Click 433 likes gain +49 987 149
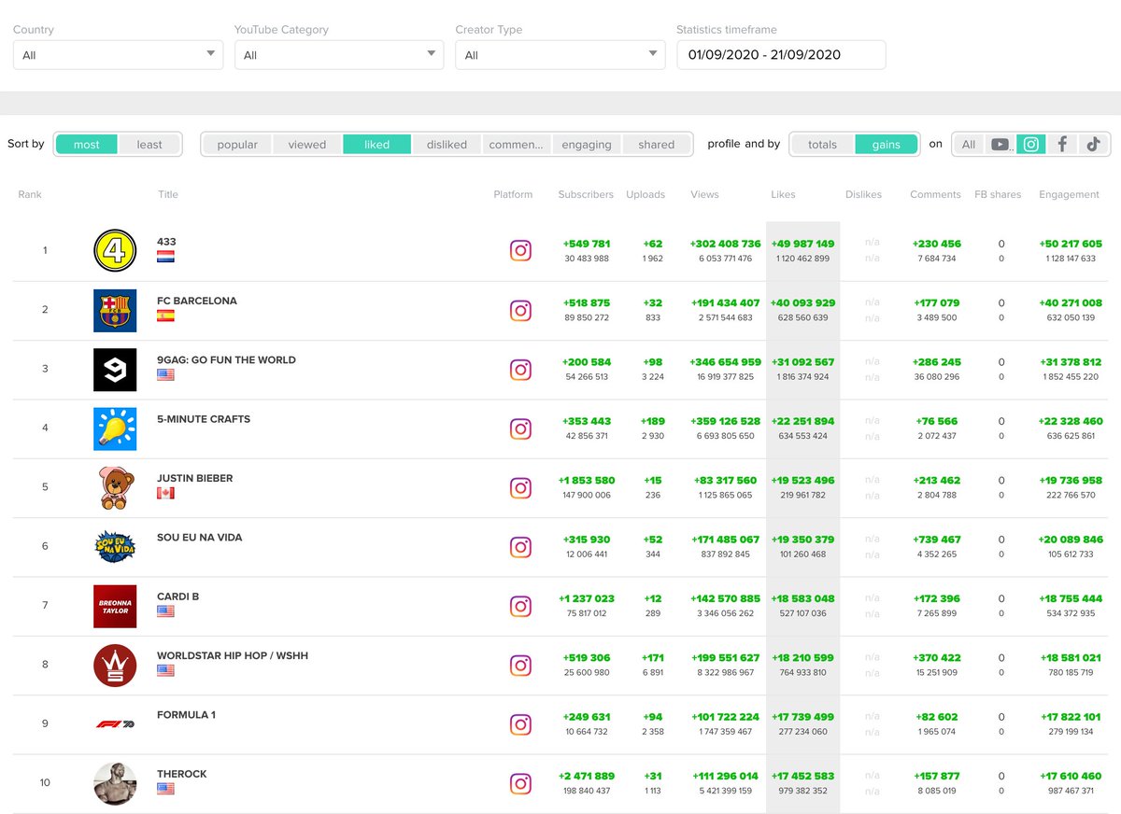The height and width of the screenshot is (814, 1121). tap(803, 244)
